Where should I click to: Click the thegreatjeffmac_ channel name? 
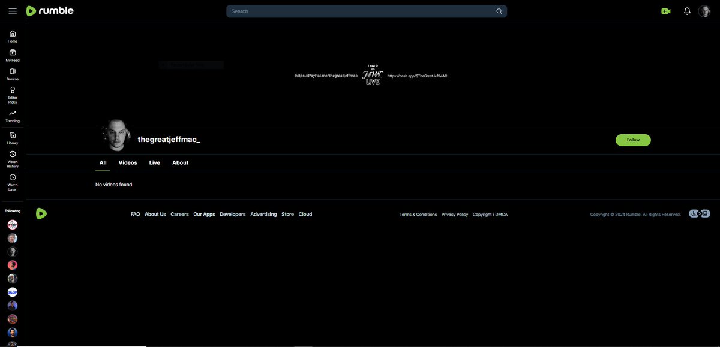click(x=169, y=139)
